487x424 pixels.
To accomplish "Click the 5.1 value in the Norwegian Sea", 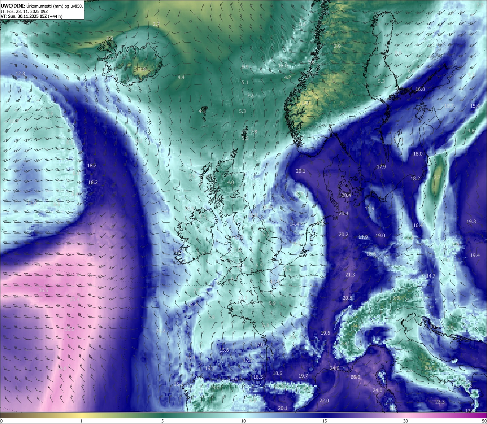I will point(245,82).
